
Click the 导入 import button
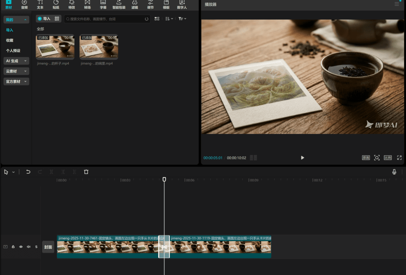point(44,18)
